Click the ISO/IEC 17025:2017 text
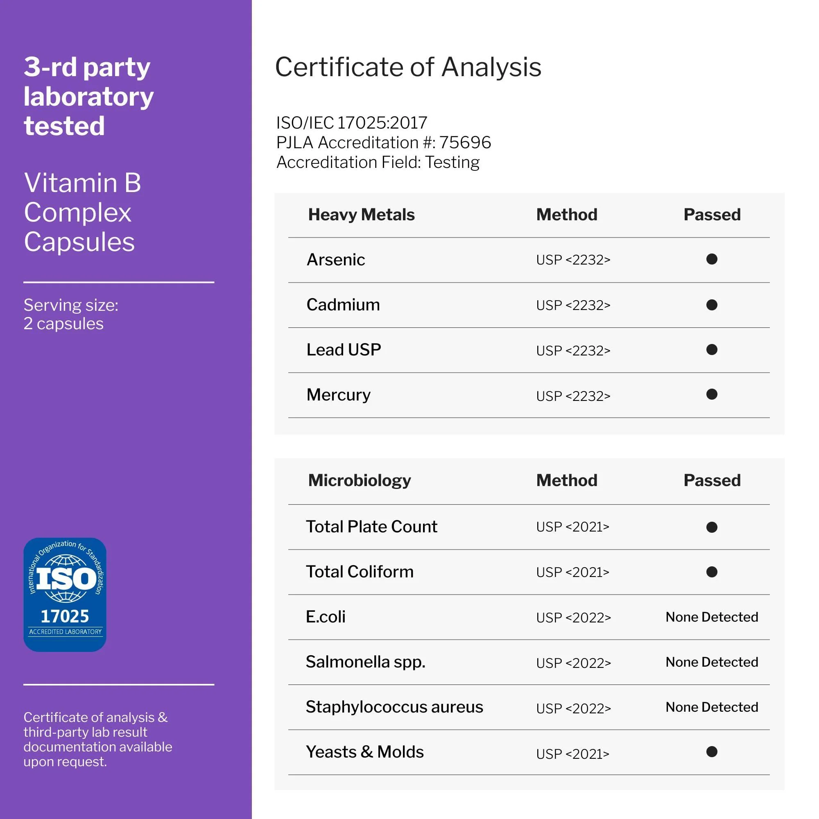 [351, 123]
